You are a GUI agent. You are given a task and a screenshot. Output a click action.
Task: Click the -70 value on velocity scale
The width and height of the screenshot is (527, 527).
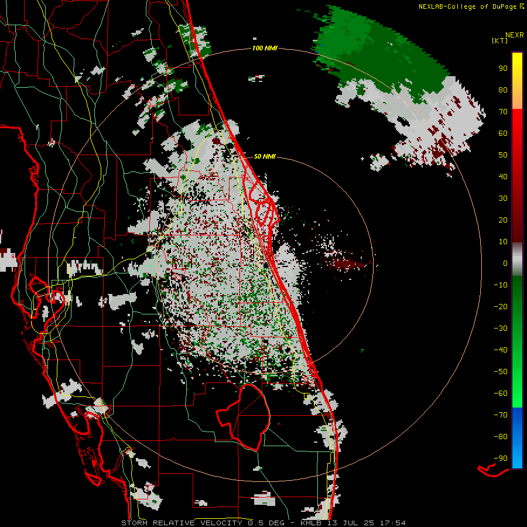[501, 415]
